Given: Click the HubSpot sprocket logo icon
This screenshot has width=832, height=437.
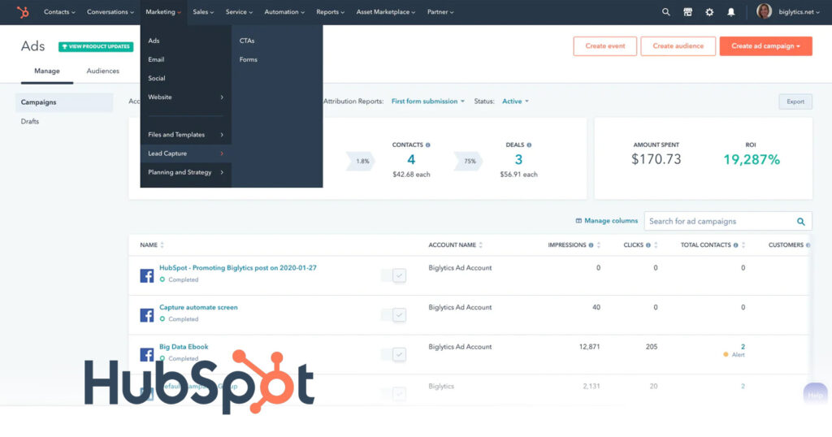Looking at the screenshot, I should (x=23, y=12).
